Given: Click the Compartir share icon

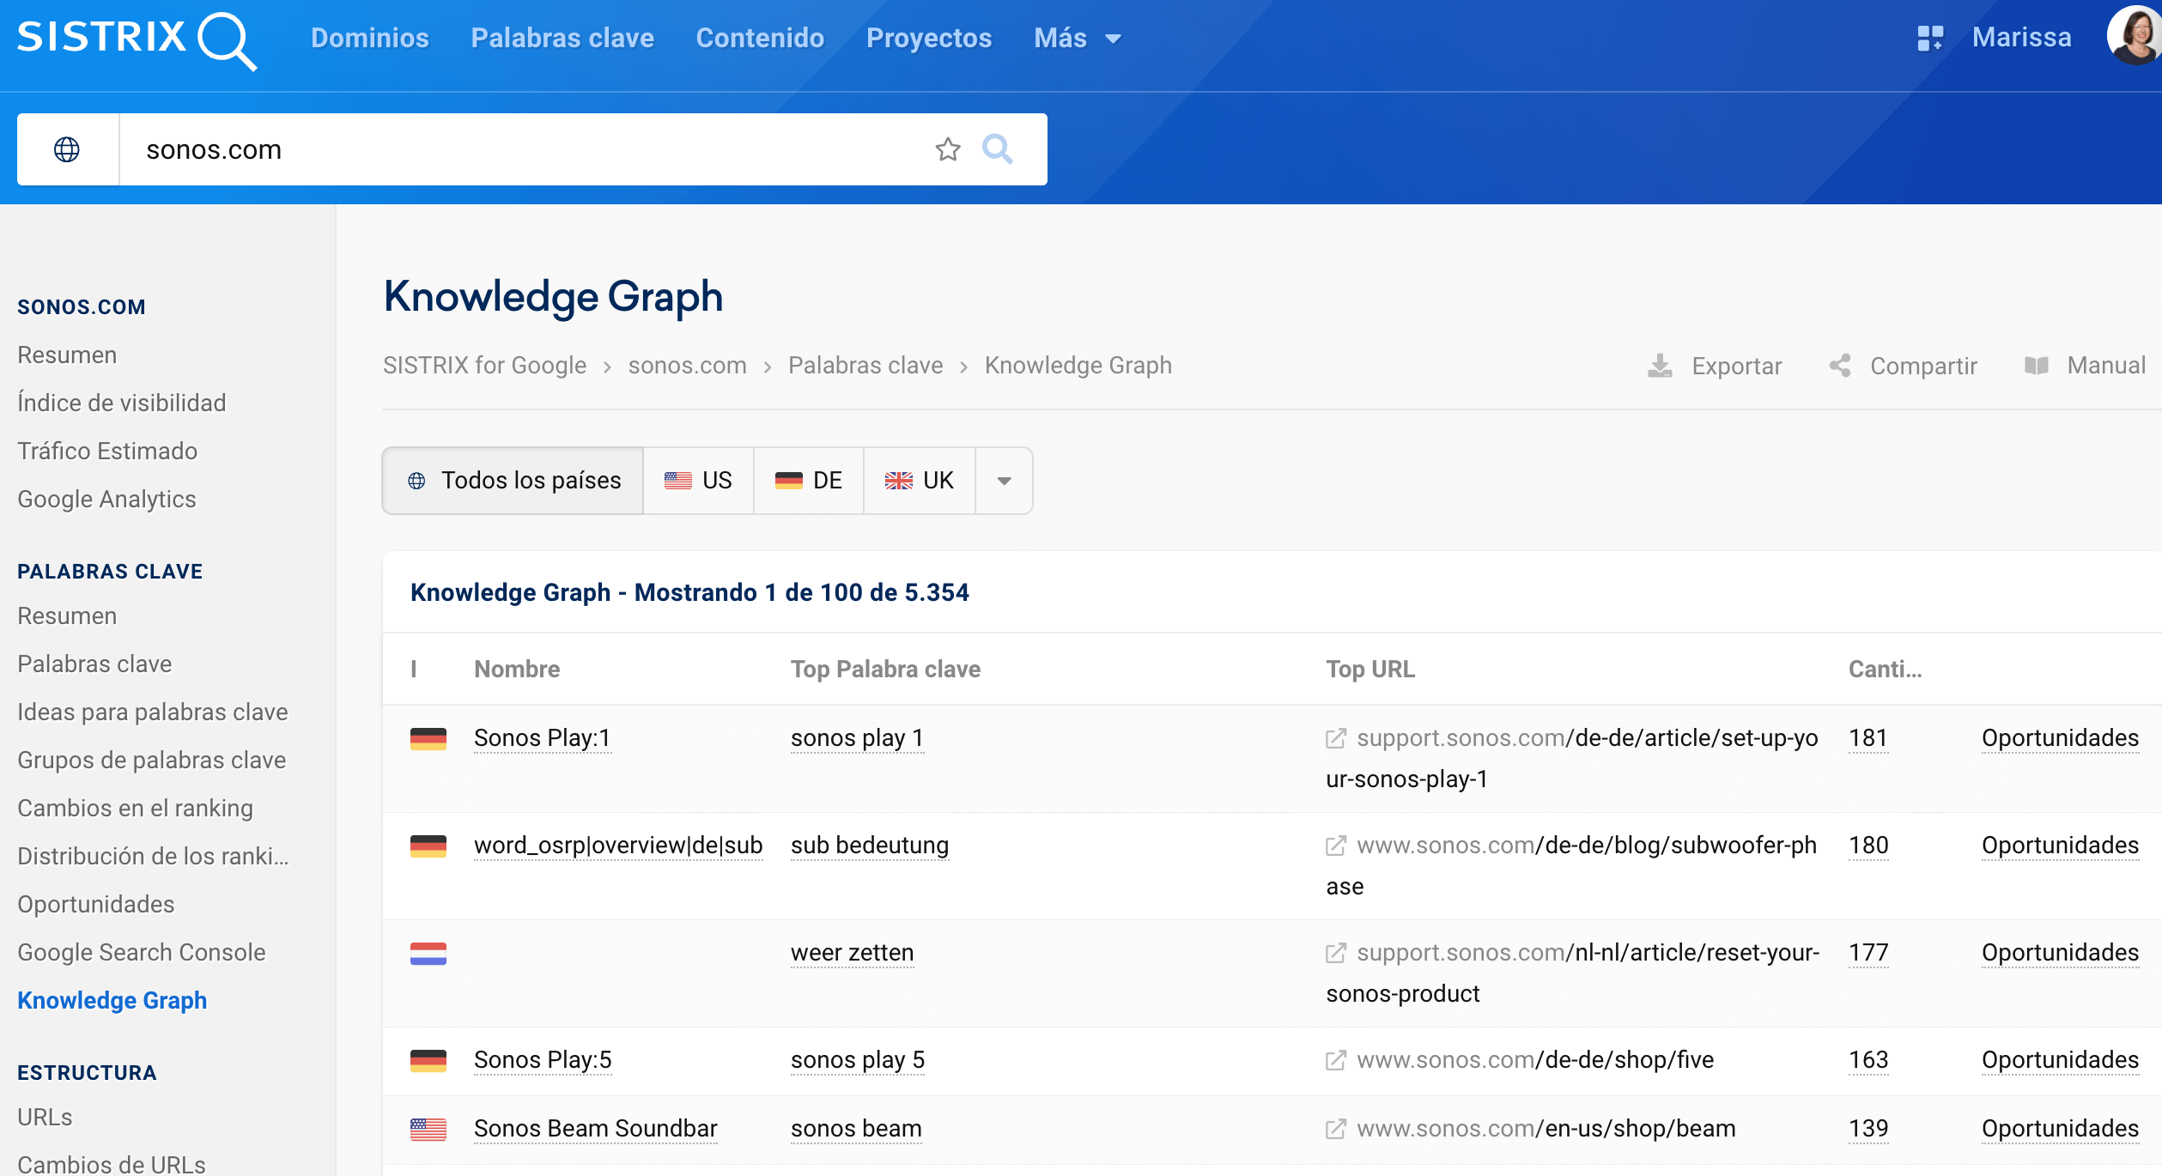Looking at the screenshot, I should tap(1839, 366).
